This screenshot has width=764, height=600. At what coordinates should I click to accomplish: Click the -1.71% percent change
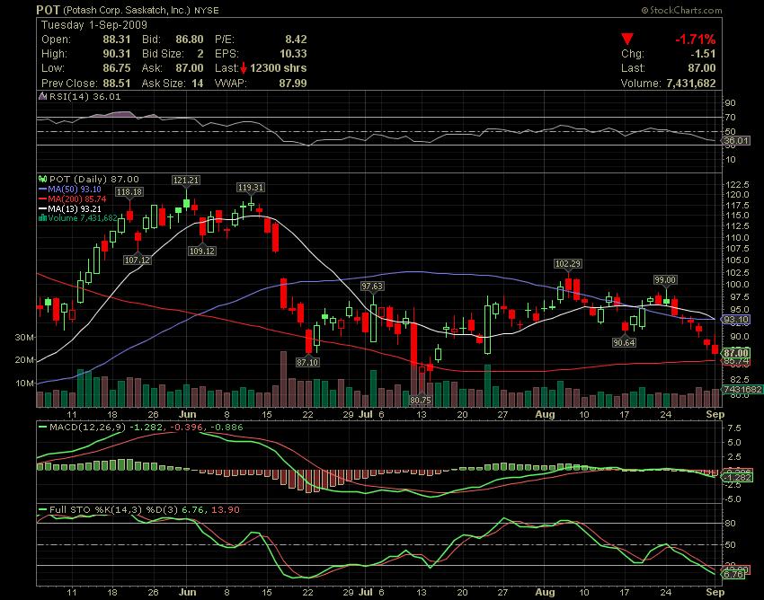696,40
